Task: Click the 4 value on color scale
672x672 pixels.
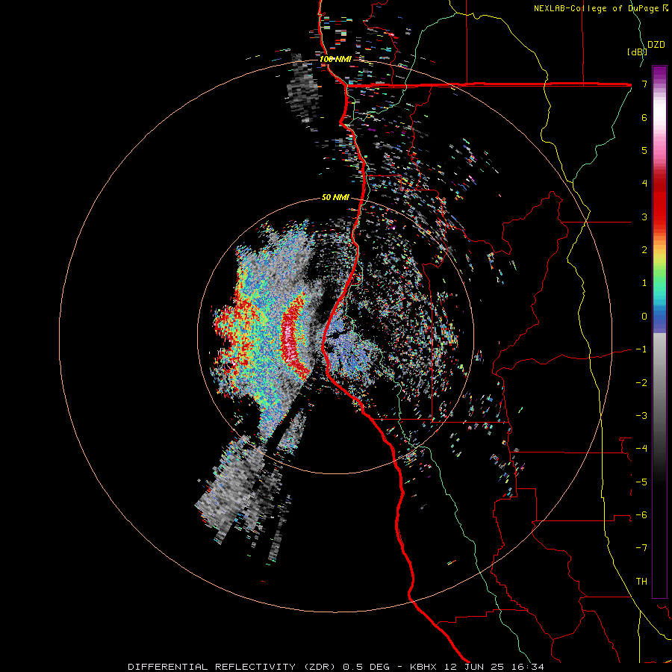Action: [x=644, y=184]
